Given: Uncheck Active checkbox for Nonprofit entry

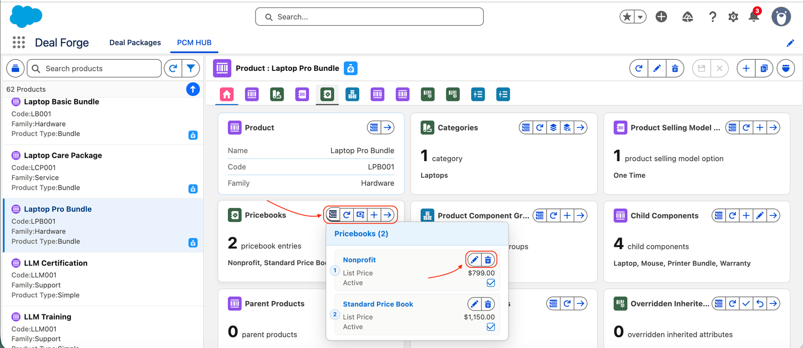Looking at the screenshot, I should 491,283.
